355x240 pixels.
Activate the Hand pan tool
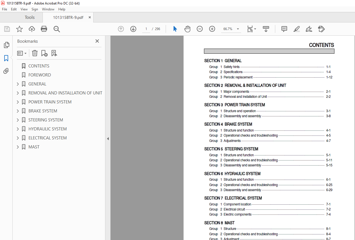[x=187, y=29]
